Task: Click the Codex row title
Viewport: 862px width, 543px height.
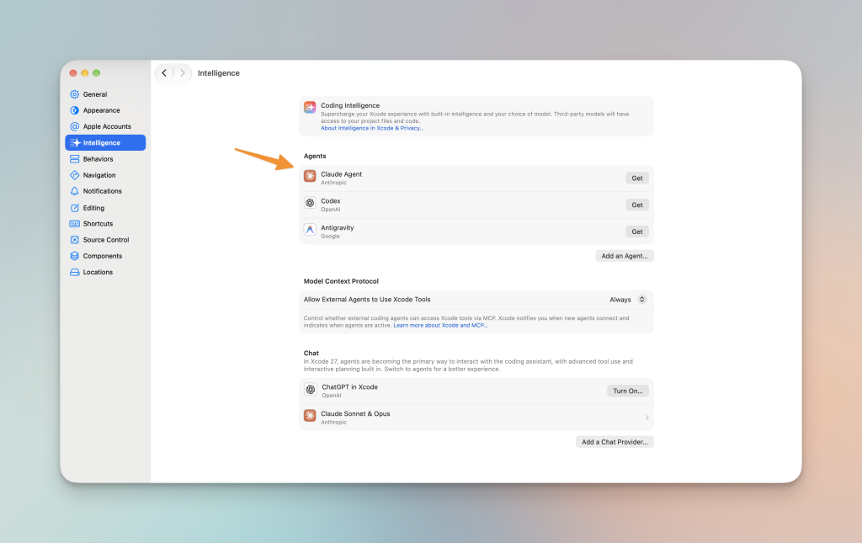Action: pyautogui.click(x=330, y=201)
